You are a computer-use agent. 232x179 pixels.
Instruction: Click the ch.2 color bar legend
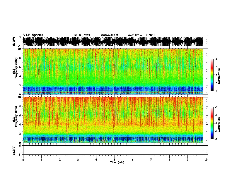click(x=212, y=123)
